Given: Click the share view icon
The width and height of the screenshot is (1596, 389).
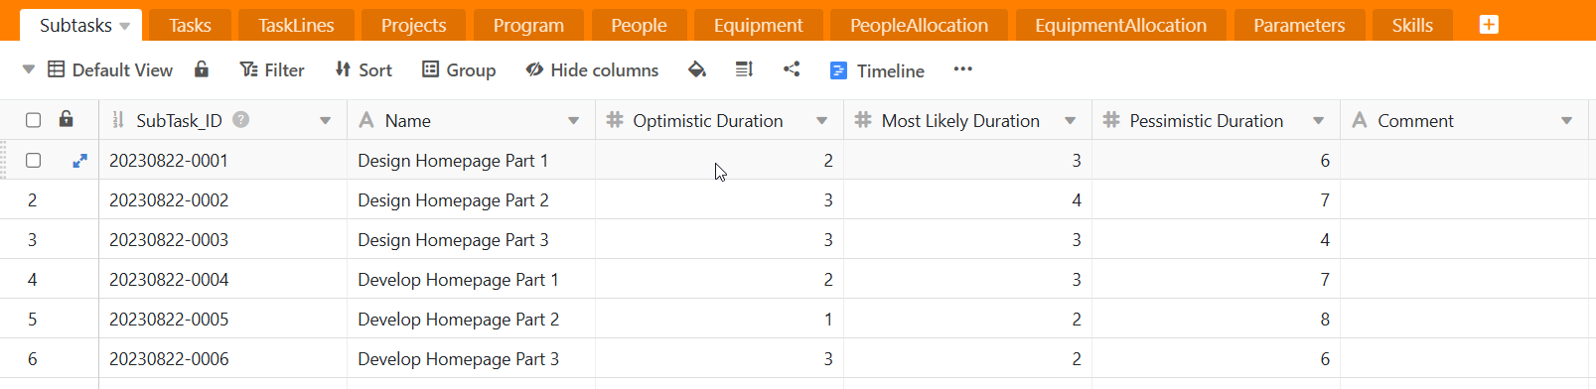Looking at the screenshot, I should (792, 69).
